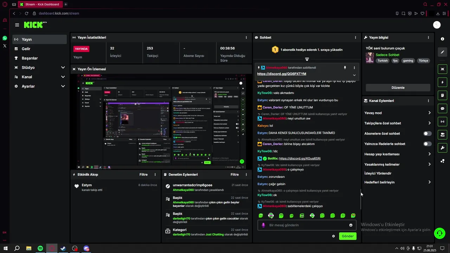
Task: Click the snapshot icon in the address bar
Action: click(x=403, y=13)
